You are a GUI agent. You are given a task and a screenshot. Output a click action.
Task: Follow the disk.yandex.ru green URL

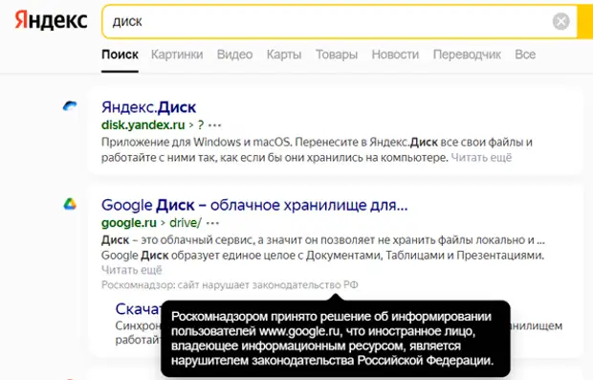143,124
